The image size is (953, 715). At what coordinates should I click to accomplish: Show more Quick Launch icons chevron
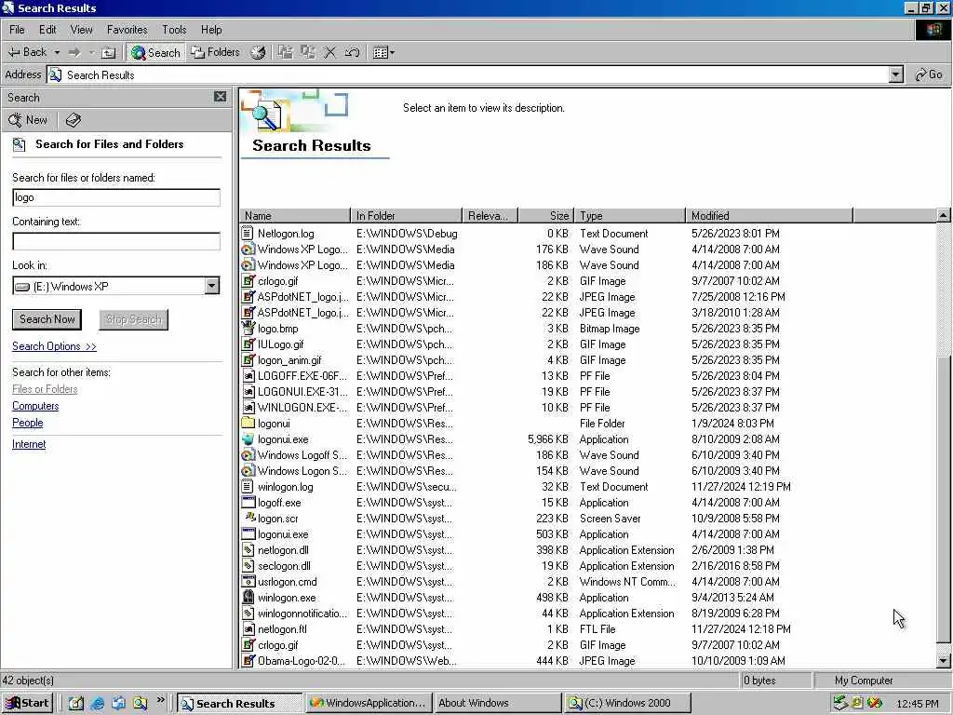coord(160,700)
